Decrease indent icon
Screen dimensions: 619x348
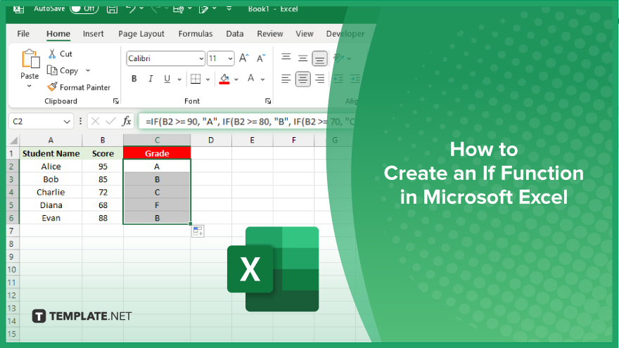[338, 79]
